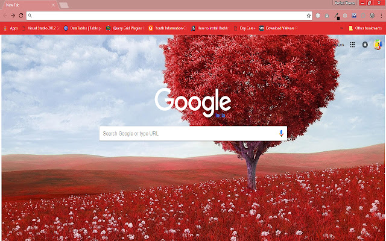Image resolution: width=386 pixels, height=241 pixels.
Task: Start voice search with microphone icon
Action: (282, 133)
